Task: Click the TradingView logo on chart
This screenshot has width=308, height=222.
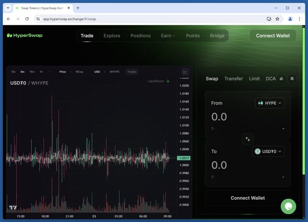Action: [13, 208]
